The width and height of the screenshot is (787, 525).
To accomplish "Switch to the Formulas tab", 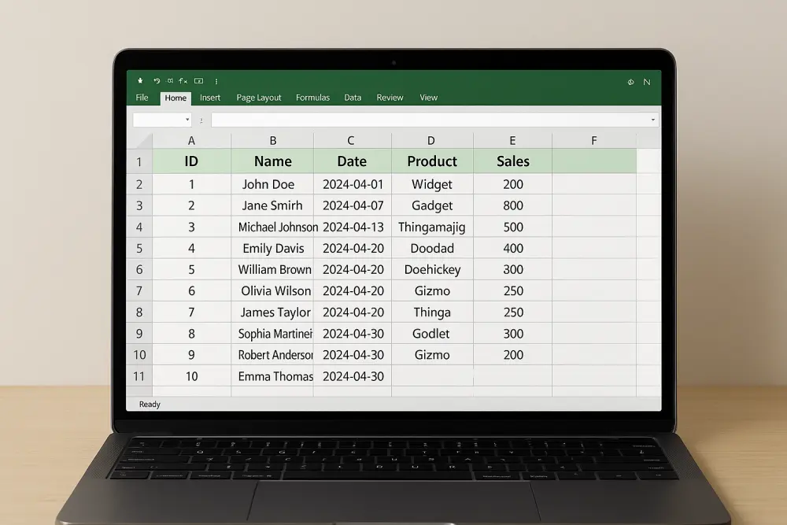I will point(312,98).
